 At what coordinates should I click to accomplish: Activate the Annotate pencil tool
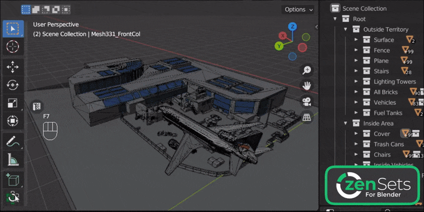point(12,141)
